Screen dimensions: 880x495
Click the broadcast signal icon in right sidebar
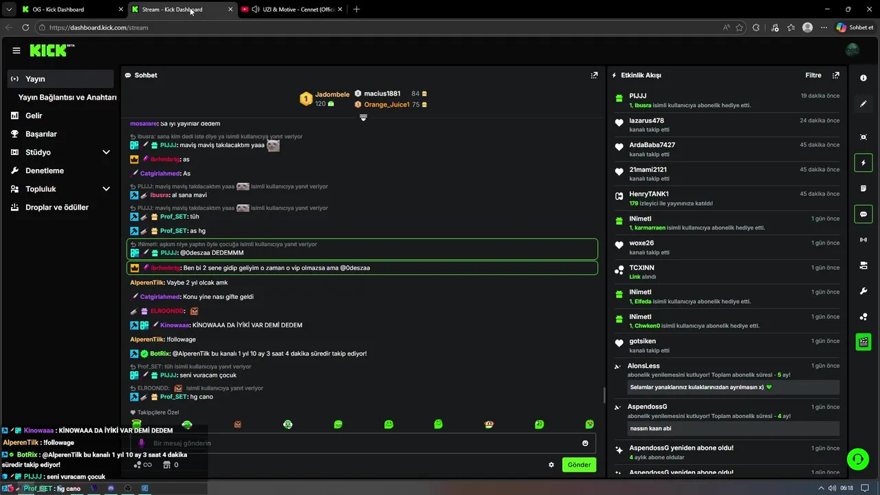[x=863, y=240]
